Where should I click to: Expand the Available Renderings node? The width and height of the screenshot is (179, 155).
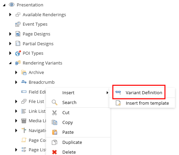pos(10,15)
